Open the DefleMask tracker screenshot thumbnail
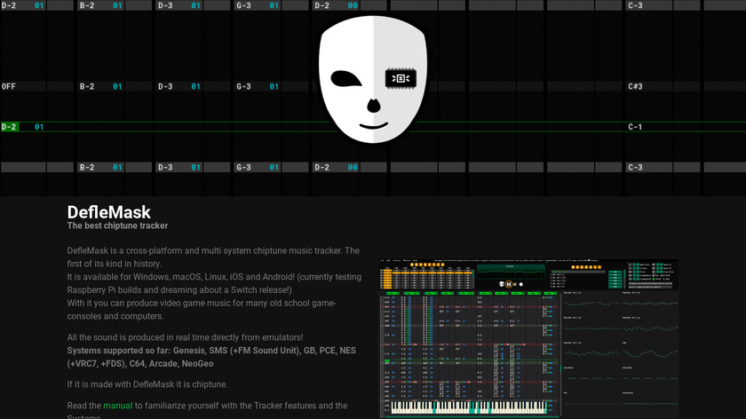This screenshot has width=746, height=419. (x=528, y=338)
